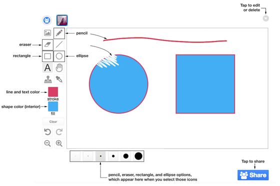Image resolution: width=280 pixels, height=186 pixels.
Task: Click the Clear button
Action: 53,121
